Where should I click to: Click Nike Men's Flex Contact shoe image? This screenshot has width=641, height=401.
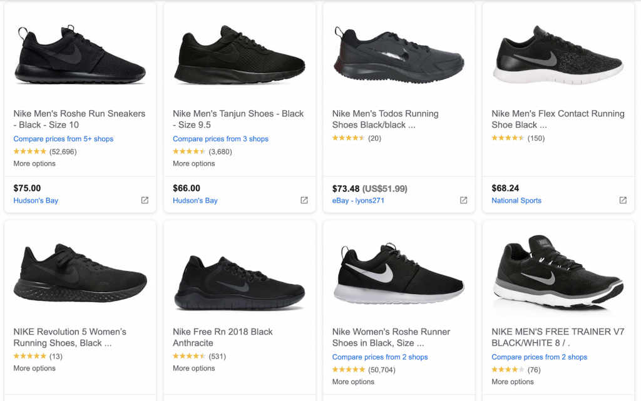tap(558, 55)
